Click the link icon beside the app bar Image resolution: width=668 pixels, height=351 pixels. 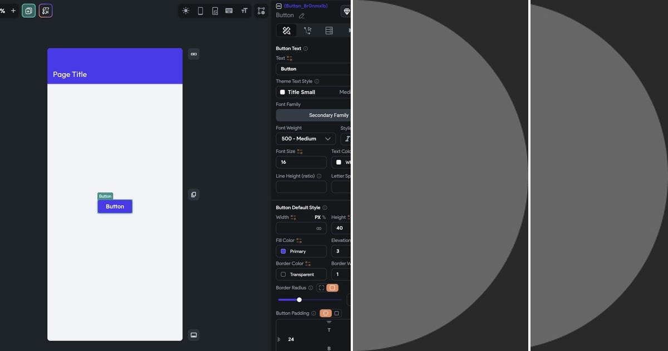pos(194,54)
